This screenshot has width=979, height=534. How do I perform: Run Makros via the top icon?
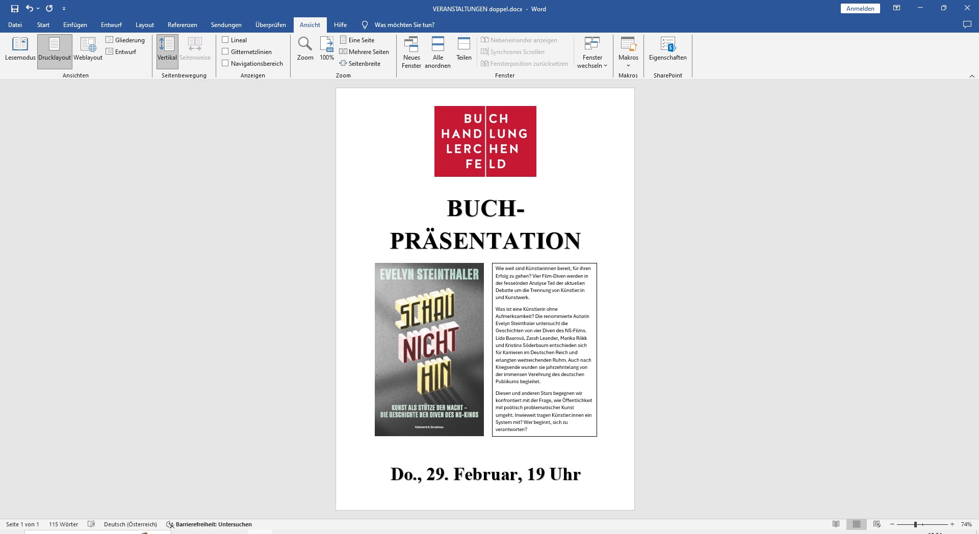pos(628,44)
